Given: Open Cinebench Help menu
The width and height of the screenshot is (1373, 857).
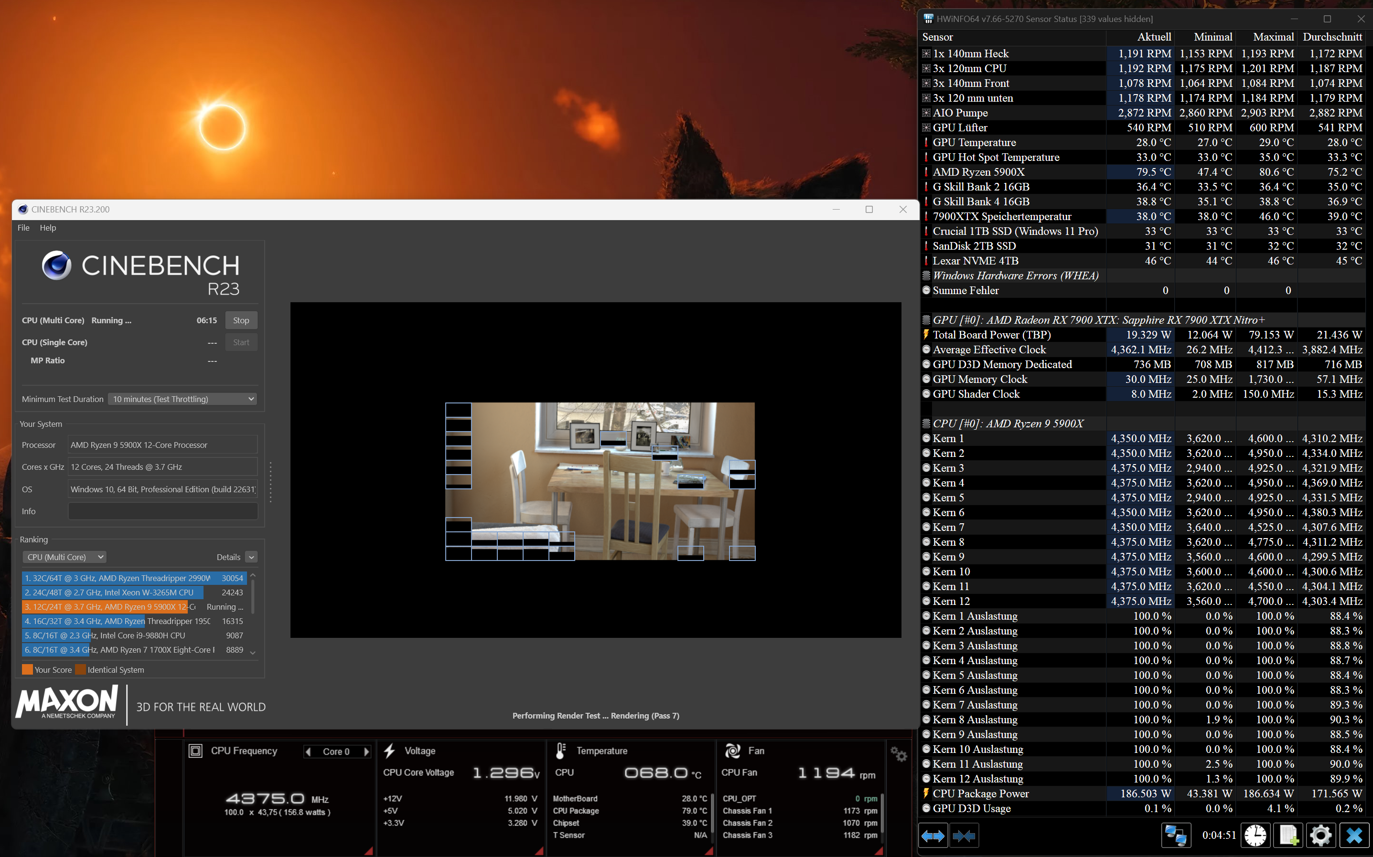Looking at the screenshot, I should 48,228.
